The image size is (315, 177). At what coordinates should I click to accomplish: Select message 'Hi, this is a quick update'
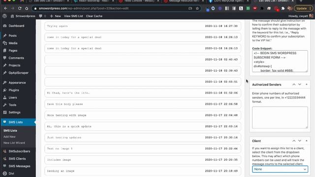[143, 126]
